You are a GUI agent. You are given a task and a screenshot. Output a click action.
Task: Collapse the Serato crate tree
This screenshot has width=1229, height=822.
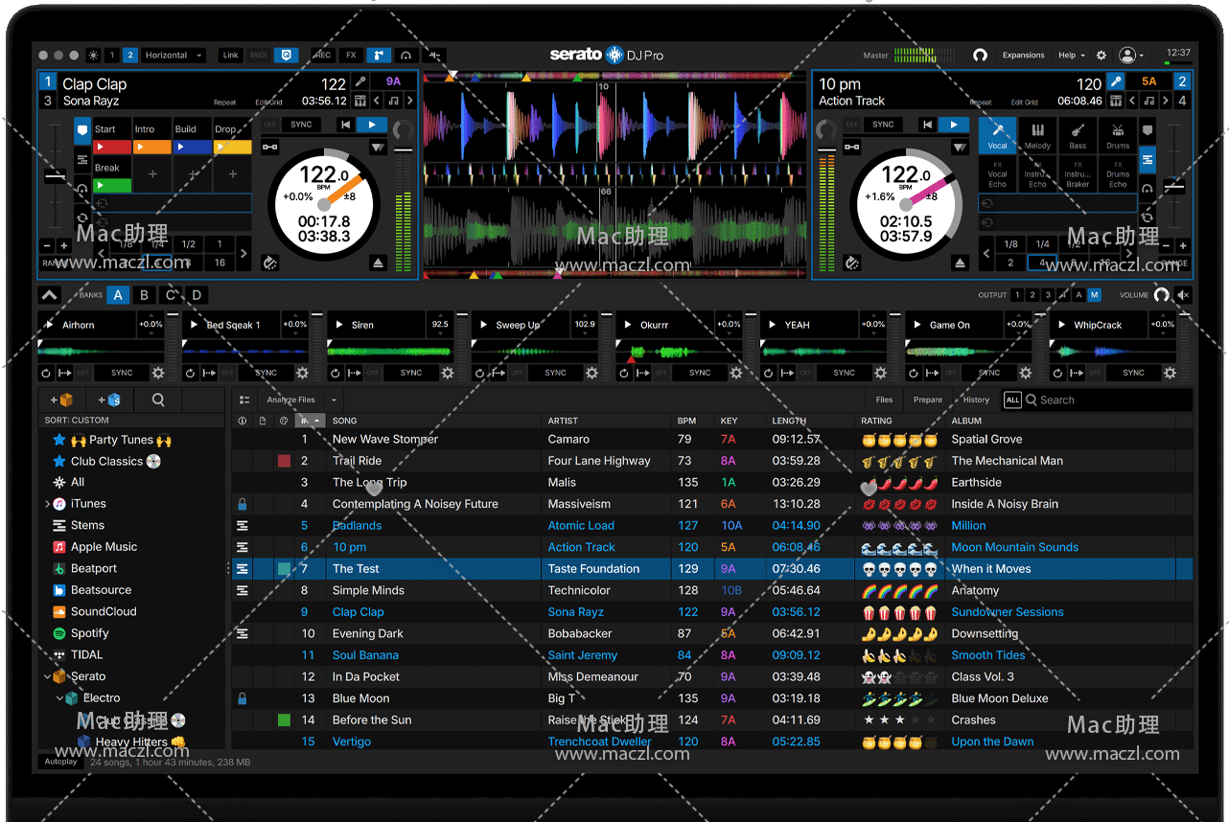[47, 676]
